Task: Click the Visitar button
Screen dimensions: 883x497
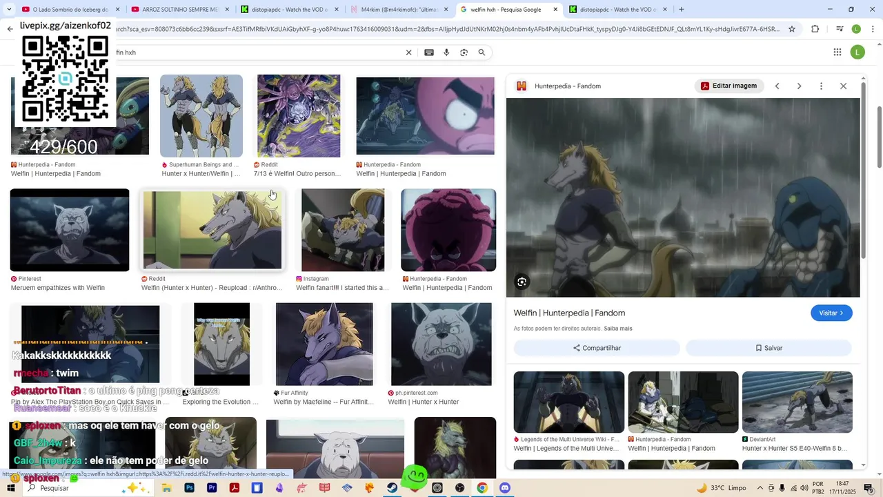Action: pyautogui.click(x=831, y=313)
